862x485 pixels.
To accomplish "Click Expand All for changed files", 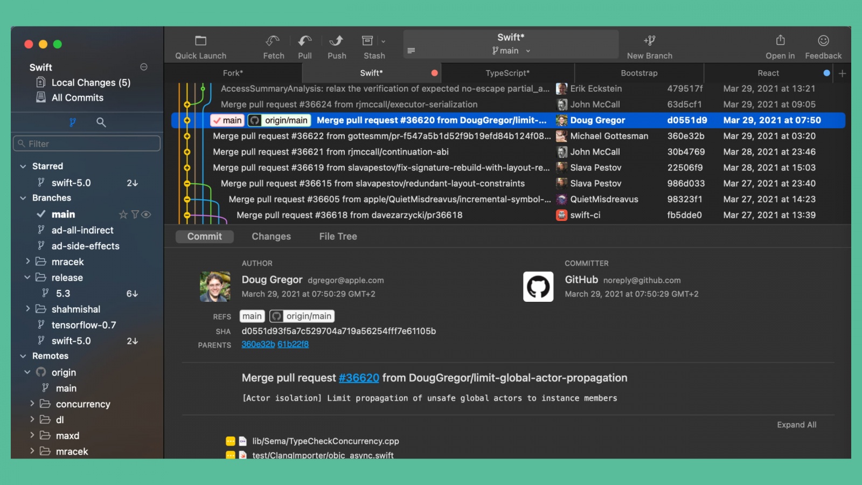I will point(796,425).
